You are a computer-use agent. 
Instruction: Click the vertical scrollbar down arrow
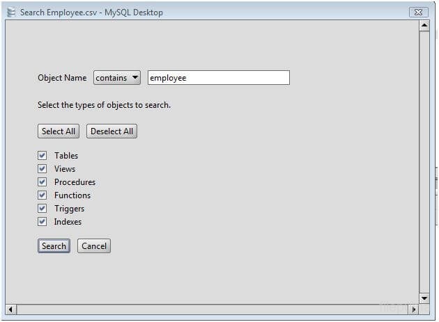[424, 298]
